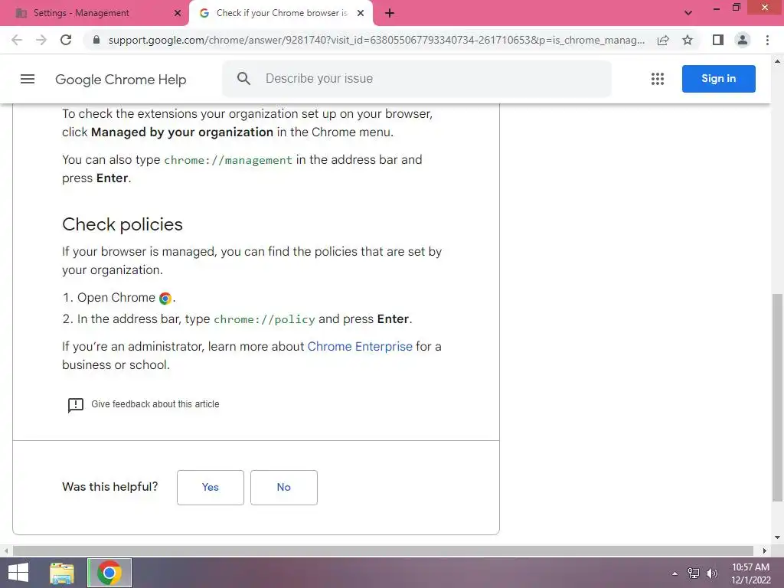Click the chrome://management code text
The image size is (784, 588).
(228, 160)
